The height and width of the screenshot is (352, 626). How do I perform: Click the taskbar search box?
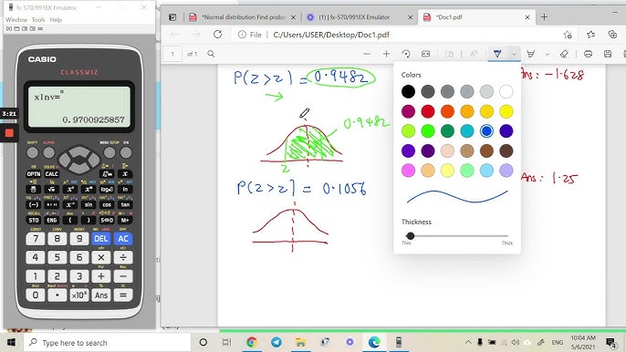[x=108, y=342]
